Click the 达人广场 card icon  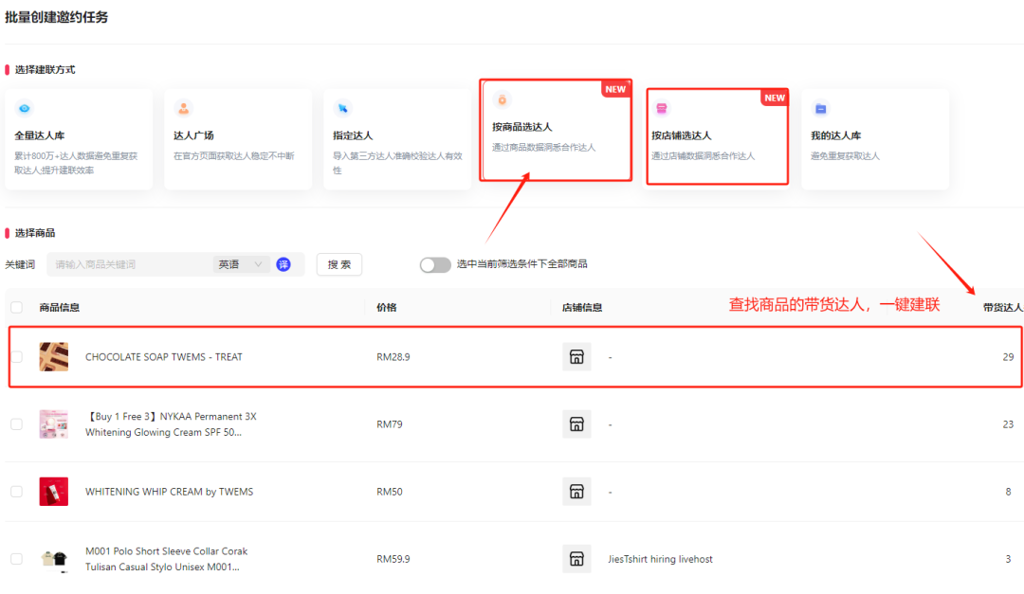[x=184, y=108]
